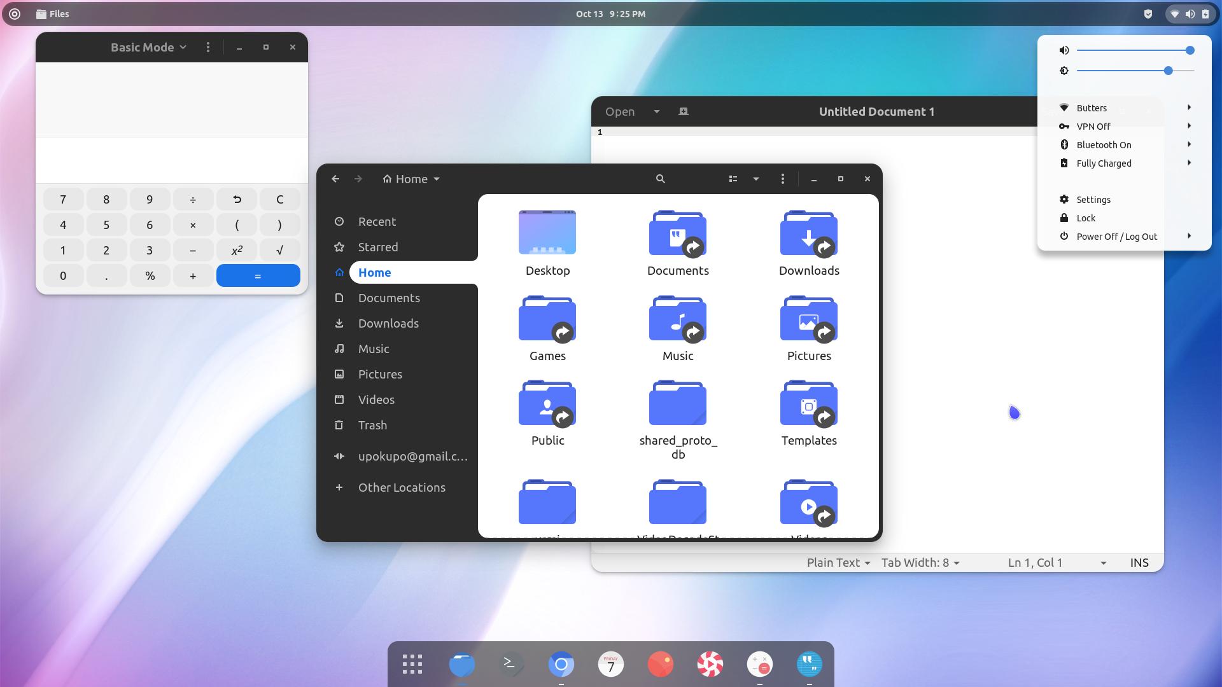Open Chrome browser from dock

[x=561, y=665]
